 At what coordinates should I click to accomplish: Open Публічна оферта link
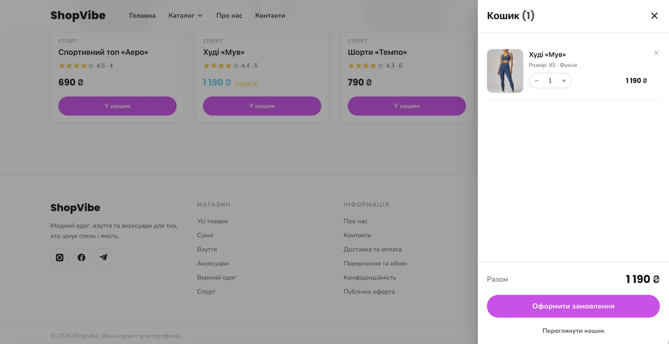pyautogui.click(x=369, y=292)
